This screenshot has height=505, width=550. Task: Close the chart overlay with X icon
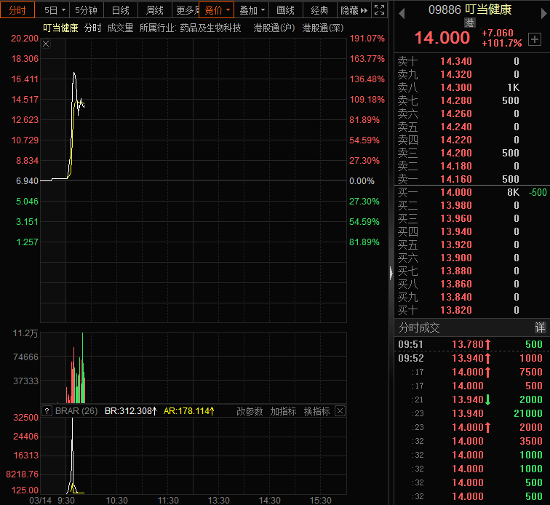point(46,44)
